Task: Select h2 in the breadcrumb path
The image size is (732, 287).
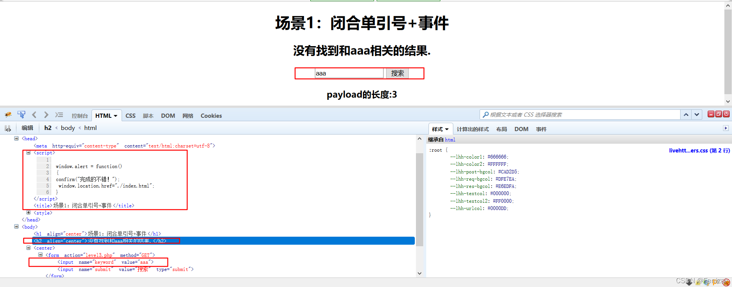Action: click(x=48, y=128)
